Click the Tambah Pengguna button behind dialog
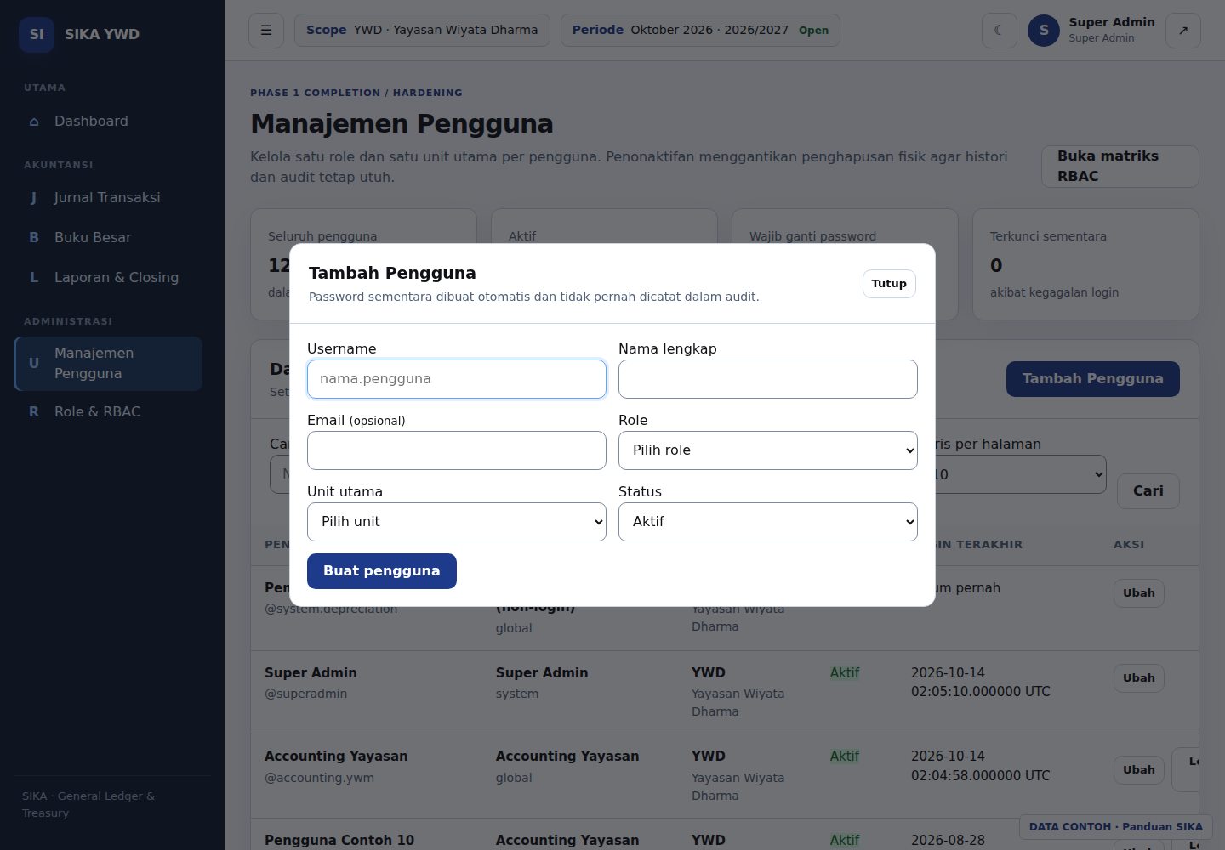This screenshot has width=1225, height=850. coord(1093,379)
